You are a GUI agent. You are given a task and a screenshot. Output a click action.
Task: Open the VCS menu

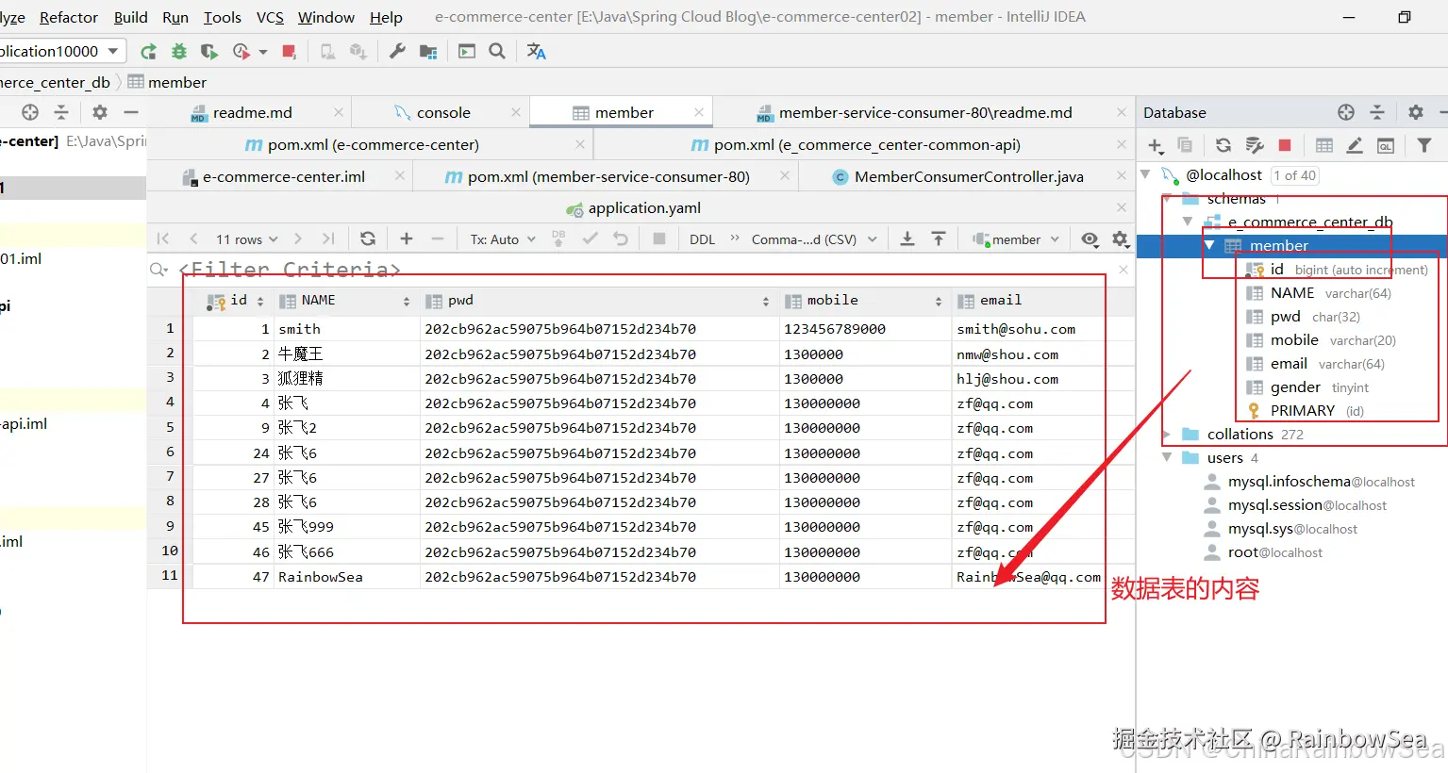(x=270, y=17)
